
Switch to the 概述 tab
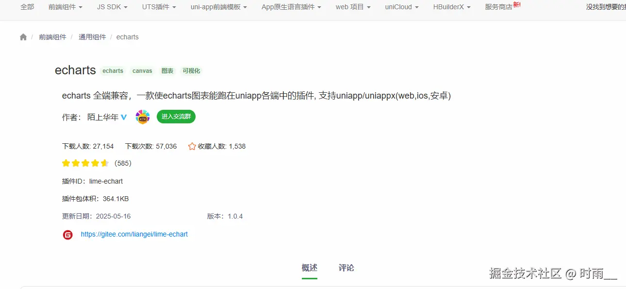click(310, 268)
